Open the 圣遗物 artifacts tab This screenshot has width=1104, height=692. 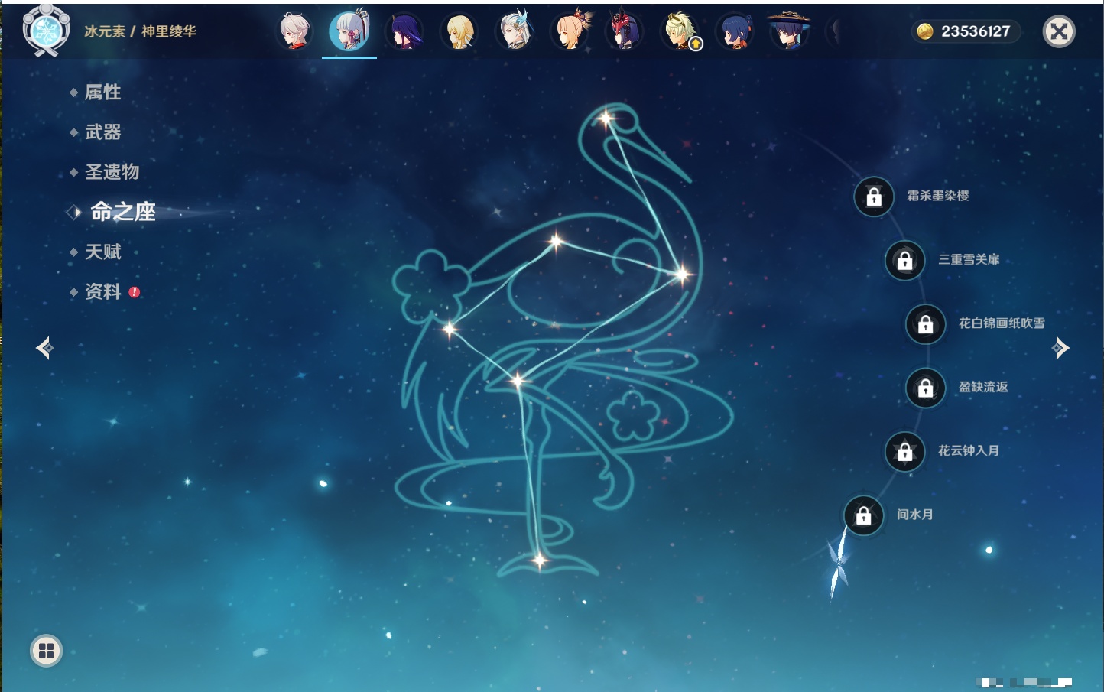pos(112,172)
